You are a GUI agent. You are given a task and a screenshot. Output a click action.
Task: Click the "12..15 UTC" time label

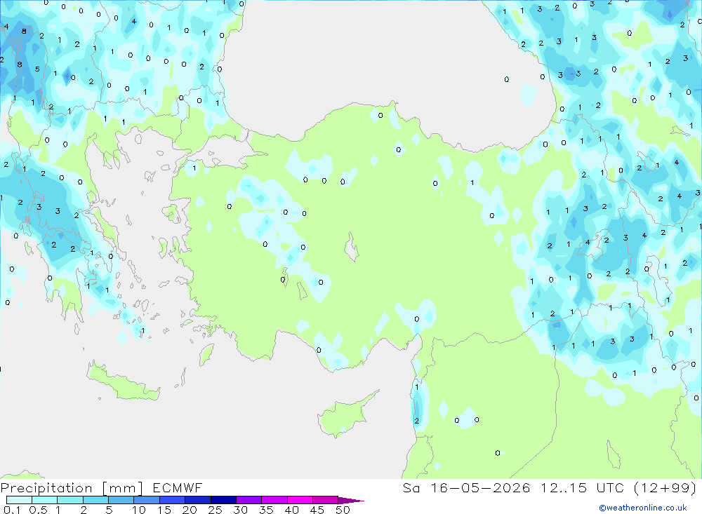click(583, 487)
